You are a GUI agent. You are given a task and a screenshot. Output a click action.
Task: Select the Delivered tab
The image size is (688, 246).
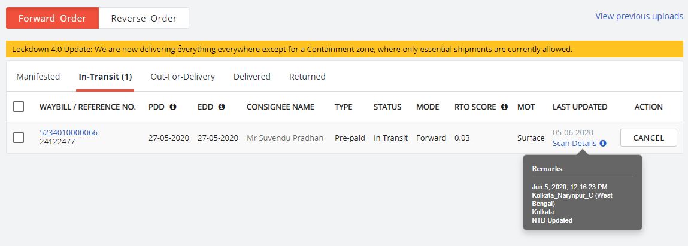click(252, 77)
